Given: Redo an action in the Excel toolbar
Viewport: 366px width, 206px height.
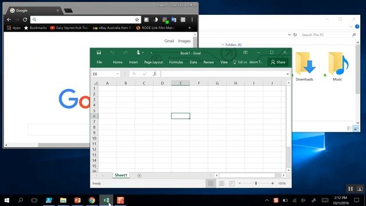Looking at the screenshot, I should (125, 53).
